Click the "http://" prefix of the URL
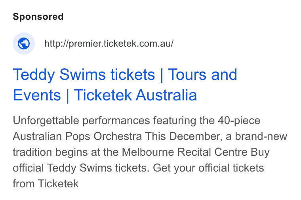301x200 pixels. 56,43
